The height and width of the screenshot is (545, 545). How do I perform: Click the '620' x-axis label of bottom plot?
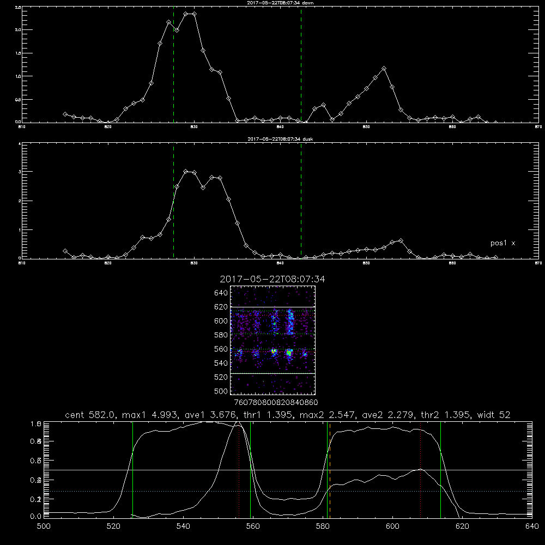(462, 526)
